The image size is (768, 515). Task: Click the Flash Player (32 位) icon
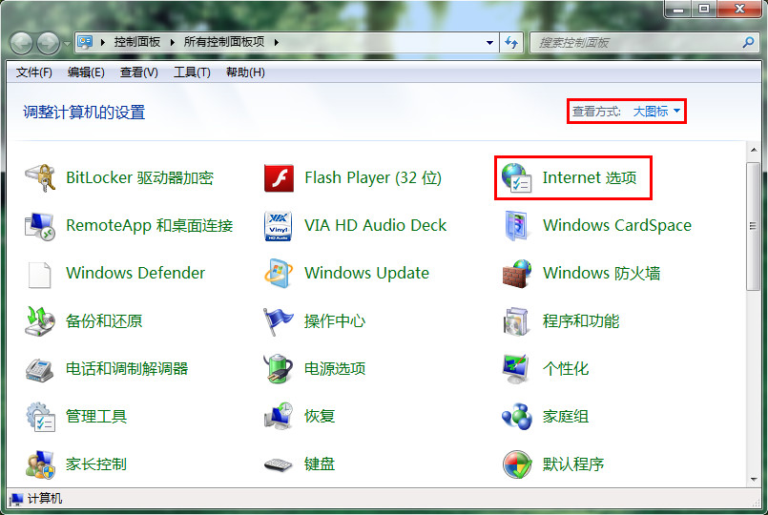[x=279, y=177]
